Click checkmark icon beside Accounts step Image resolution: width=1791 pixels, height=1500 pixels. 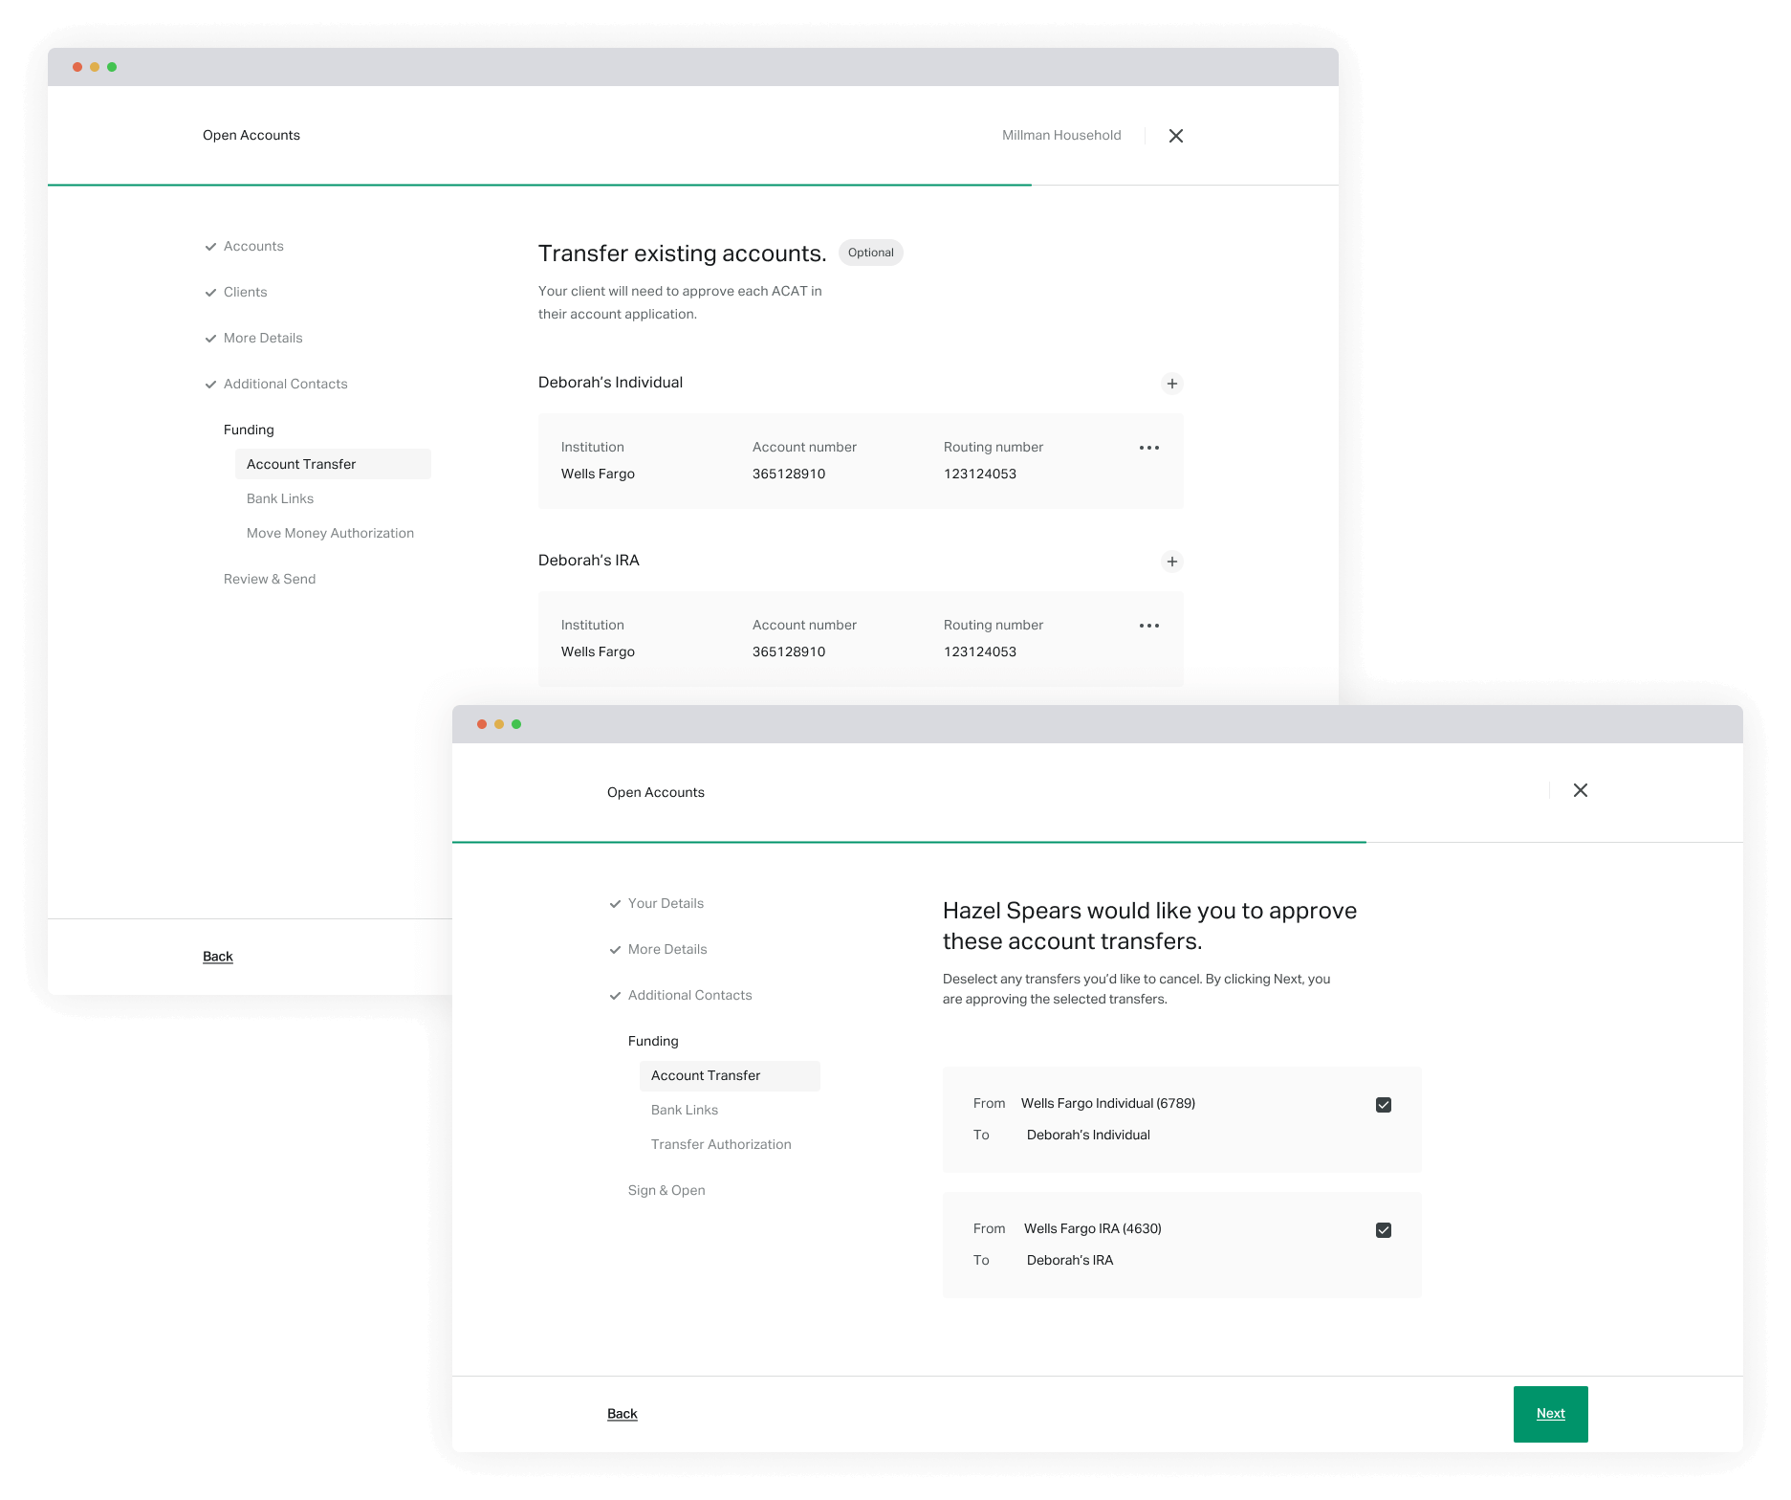pyautogui.click(x=210, y=247)
